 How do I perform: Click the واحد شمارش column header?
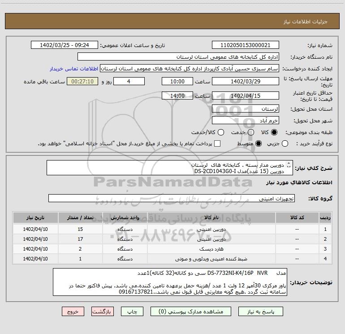click(125, 217)
